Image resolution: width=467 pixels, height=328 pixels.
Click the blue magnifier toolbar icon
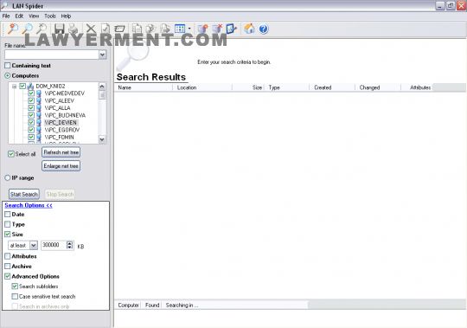click(28, 29)
